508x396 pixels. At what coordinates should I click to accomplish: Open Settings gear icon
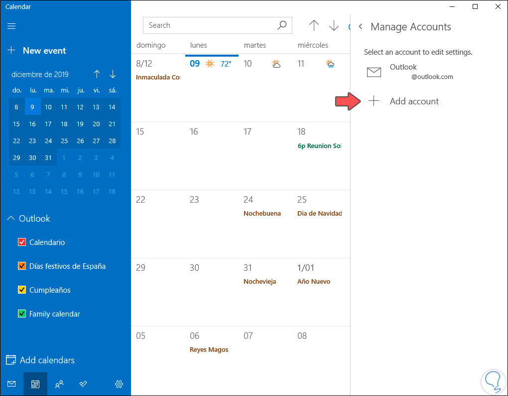(119, 384)
